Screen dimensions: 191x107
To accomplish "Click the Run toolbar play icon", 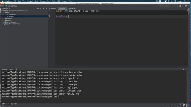I will pos(172,6).
